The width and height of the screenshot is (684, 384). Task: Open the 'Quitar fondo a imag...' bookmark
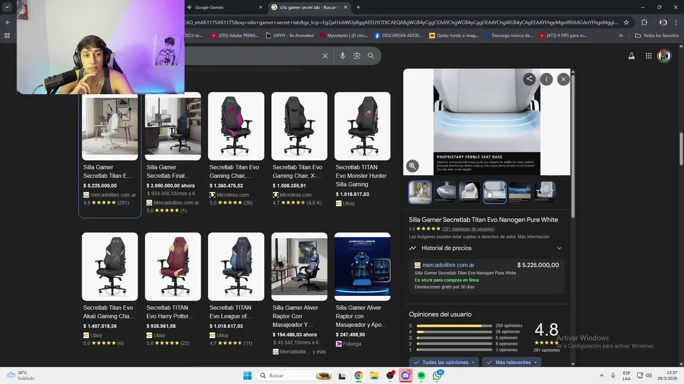click(x=454, y=36)
